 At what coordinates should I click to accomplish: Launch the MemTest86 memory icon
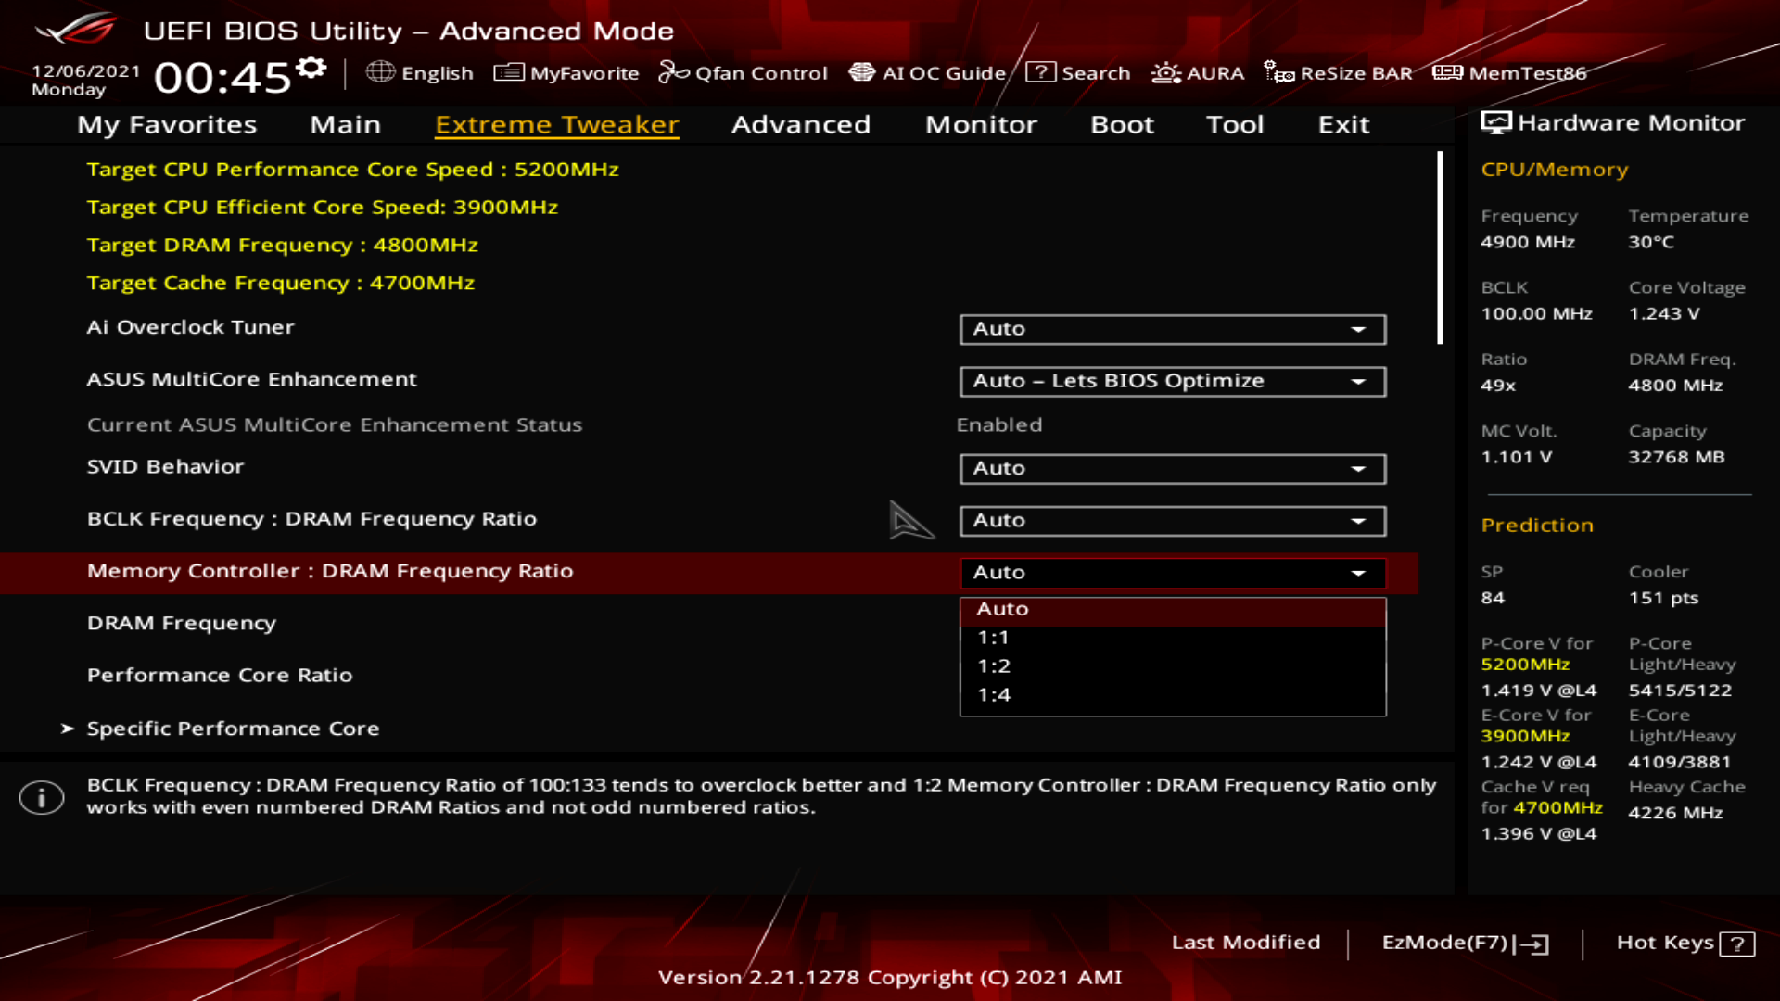tap(1446, 72)
